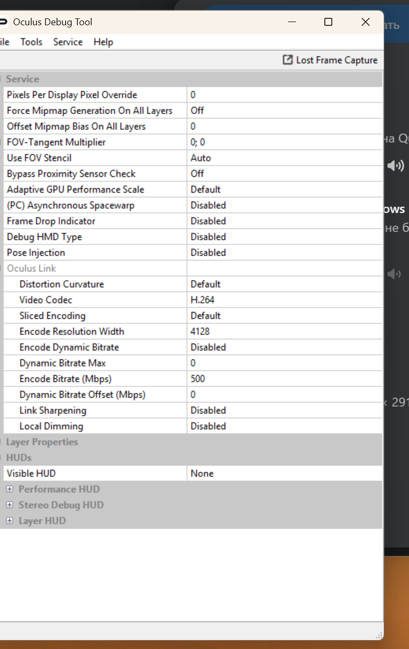The image size is (409, 649).
Task: Select Adaptive GPU Performance Scale label
Action: (x=75, y=189)
